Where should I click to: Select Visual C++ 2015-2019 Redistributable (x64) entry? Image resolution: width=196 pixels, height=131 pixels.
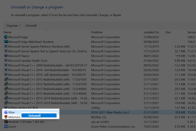tap(49, 98)
